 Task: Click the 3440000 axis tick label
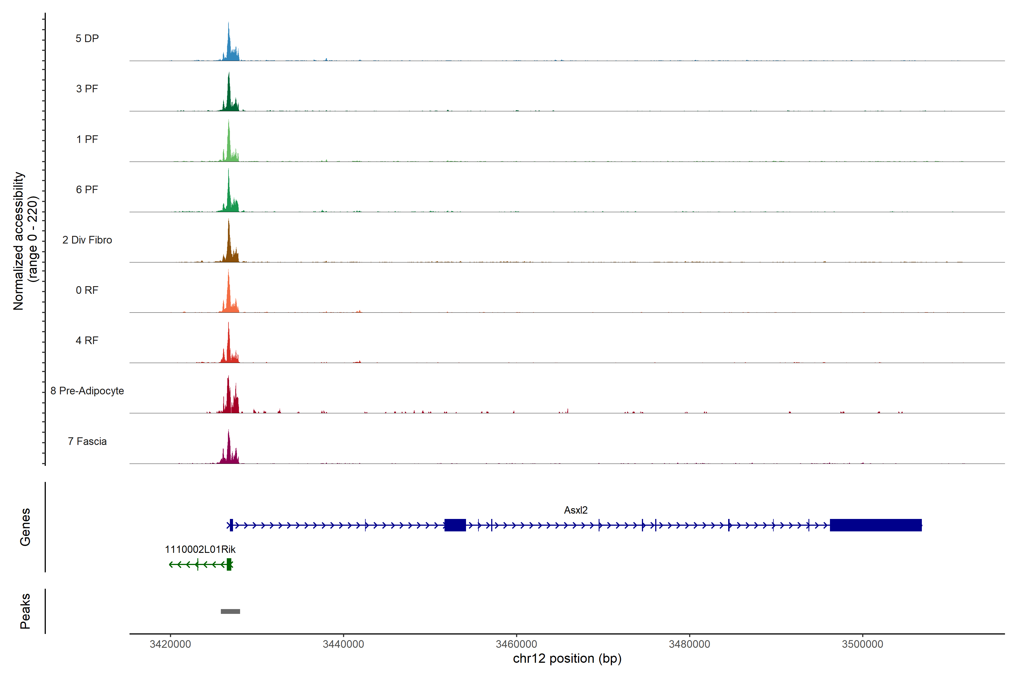(343, 644)
